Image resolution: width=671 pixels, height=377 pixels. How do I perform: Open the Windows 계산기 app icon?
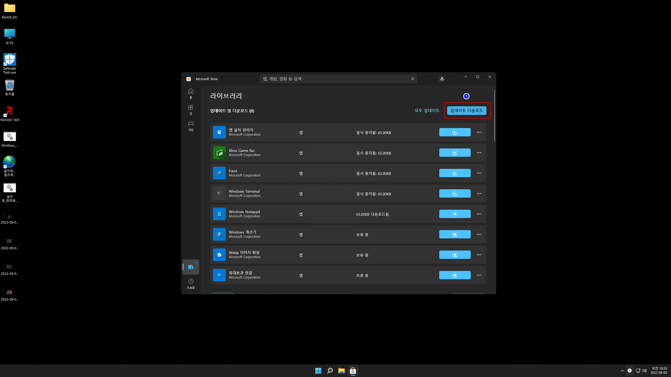point(219,235)
